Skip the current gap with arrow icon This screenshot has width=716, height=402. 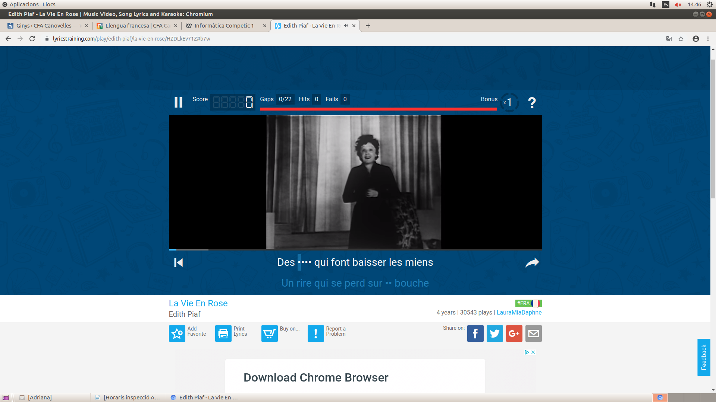point(532,263)
